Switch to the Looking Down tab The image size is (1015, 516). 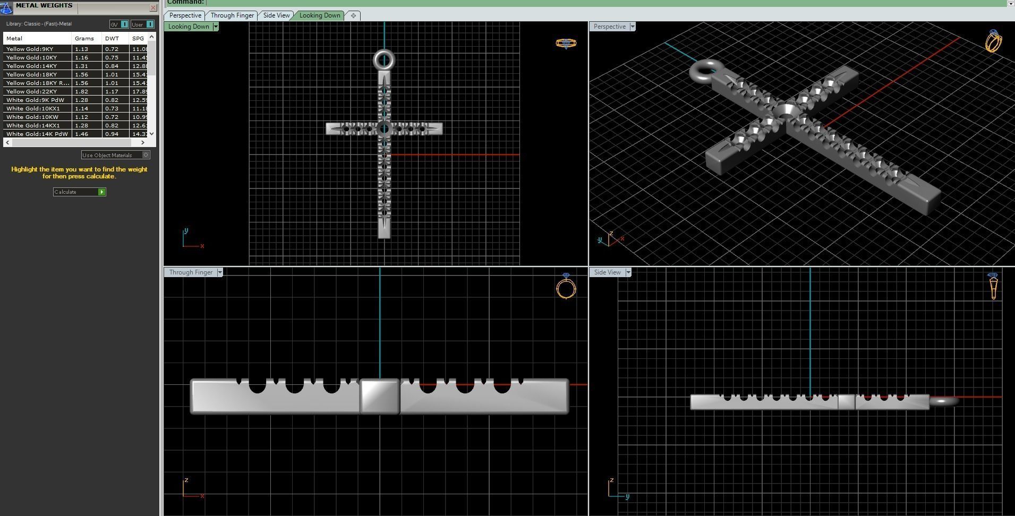(320, 15)
